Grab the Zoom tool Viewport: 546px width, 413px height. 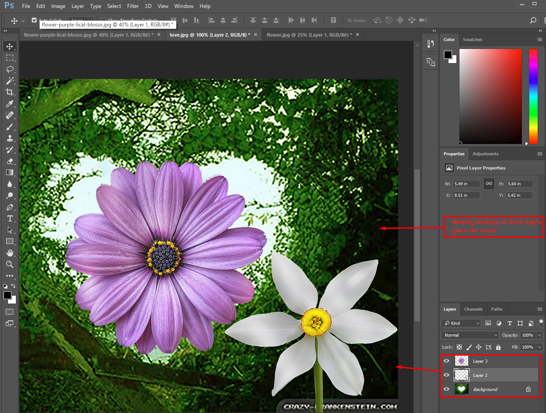(10, 264)
